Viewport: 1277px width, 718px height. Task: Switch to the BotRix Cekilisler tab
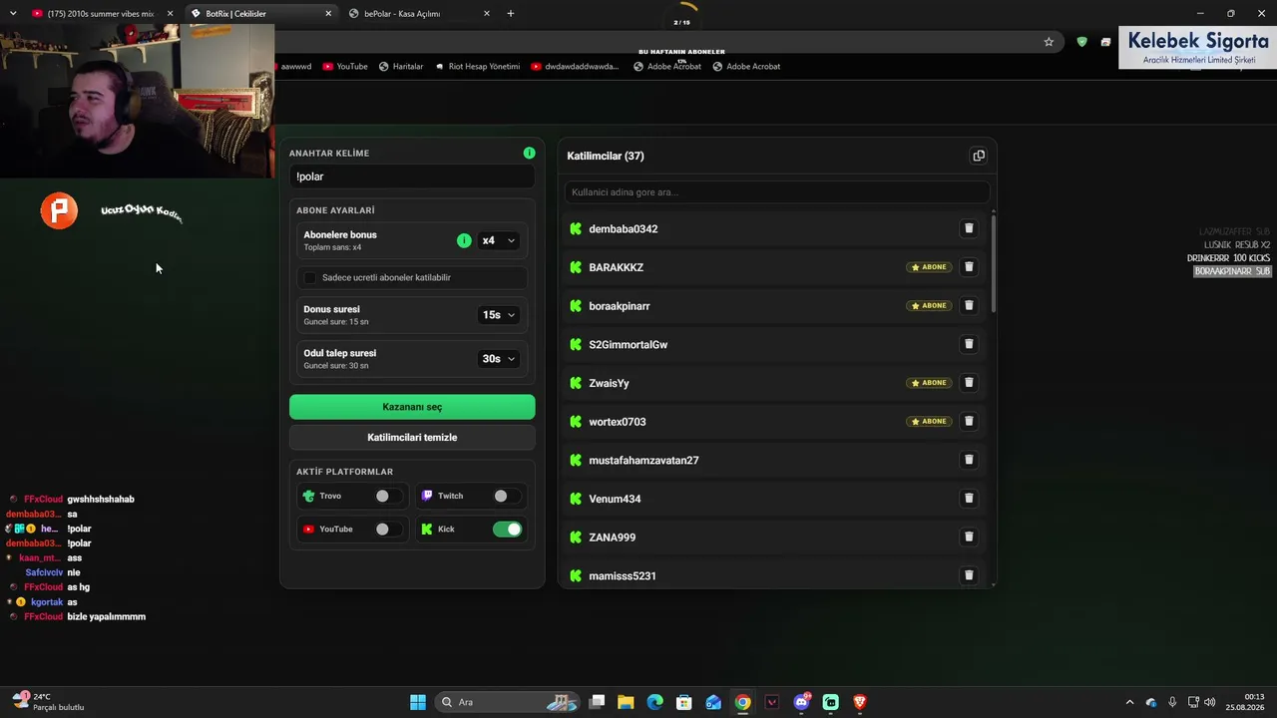pos(262,13)
